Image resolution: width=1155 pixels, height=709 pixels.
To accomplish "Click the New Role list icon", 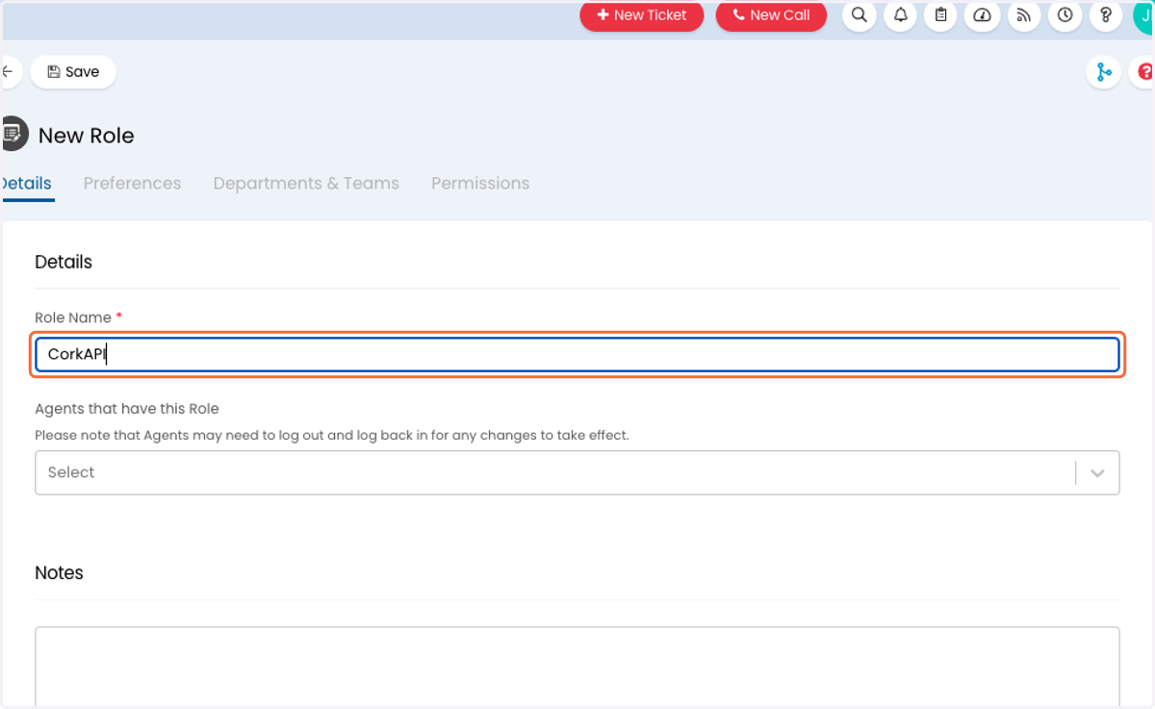I will coord(13,134).
